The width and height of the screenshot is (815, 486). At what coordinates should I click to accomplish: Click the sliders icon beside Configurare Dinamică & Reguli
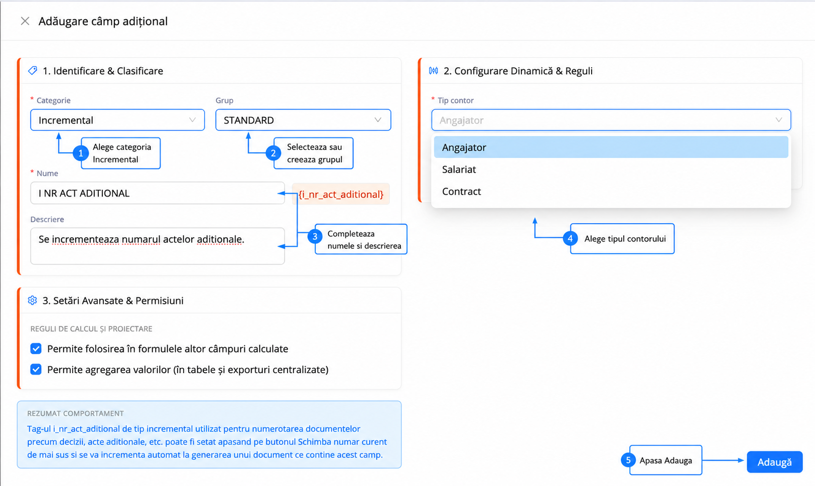pos(434,71)
